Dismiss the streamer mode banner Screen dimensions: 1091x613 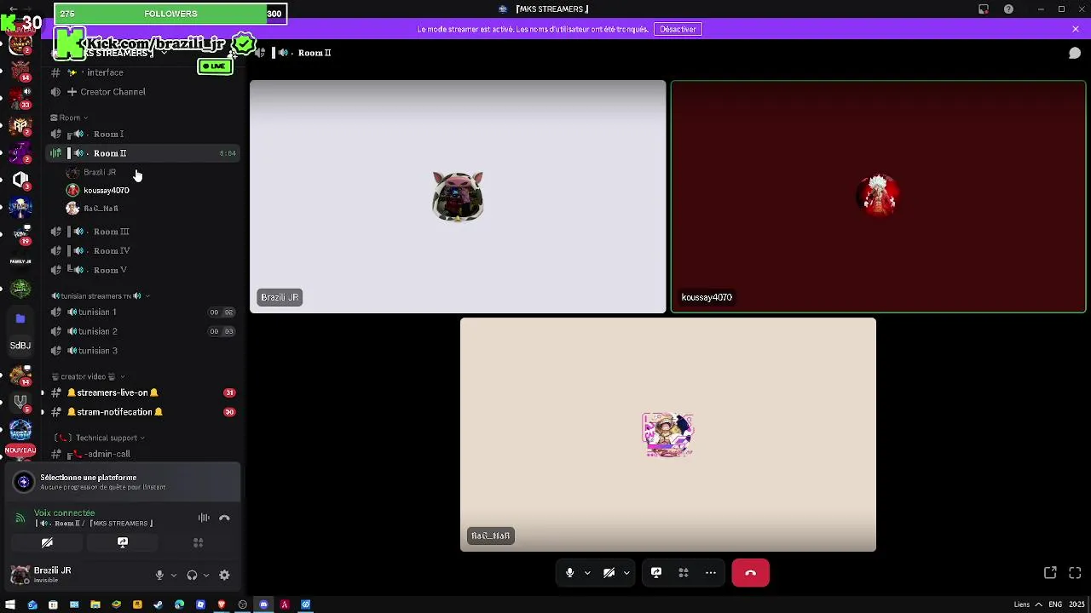[x=1076, y=29]
